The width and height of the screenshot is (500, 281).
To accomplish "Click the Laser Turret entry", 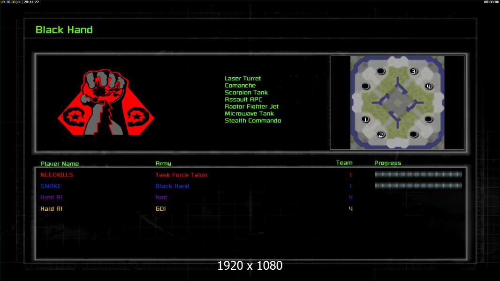I will pyautogui.click(x=242, y=78).
